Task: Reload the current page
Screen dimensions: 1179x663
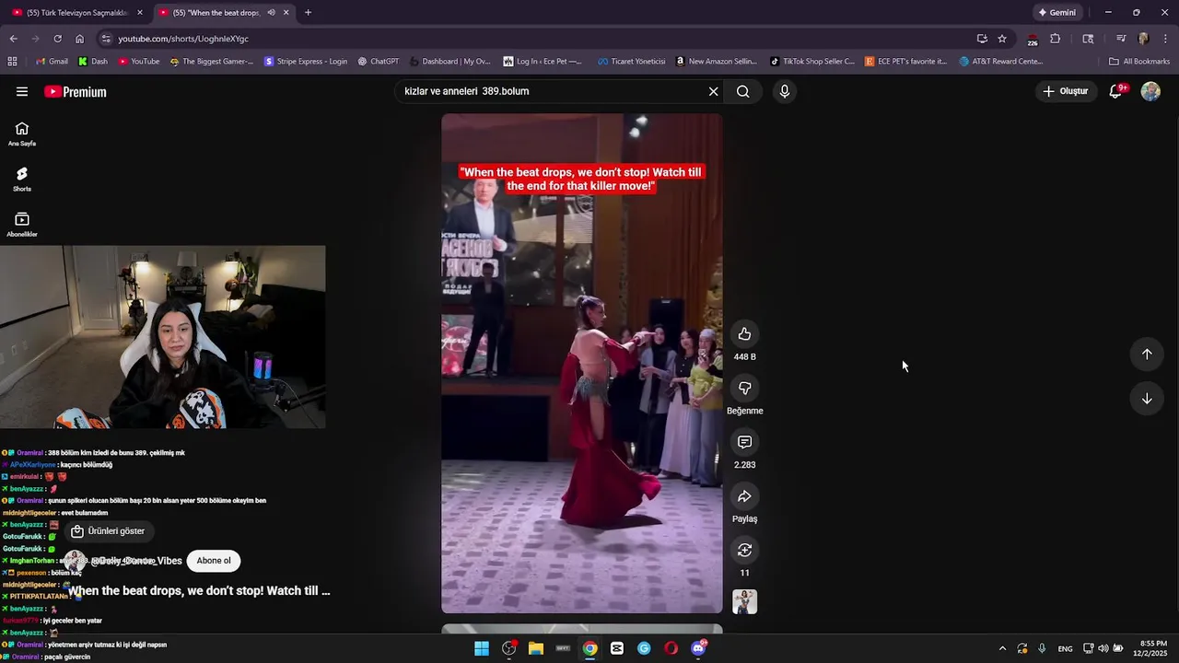Action: [x=57, y=39]
